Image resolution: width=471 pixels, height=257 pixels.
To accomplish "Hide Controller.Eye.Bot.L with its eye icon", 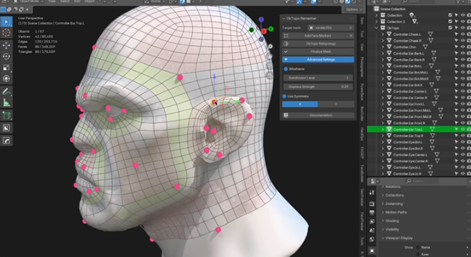I will coord(463,142).
